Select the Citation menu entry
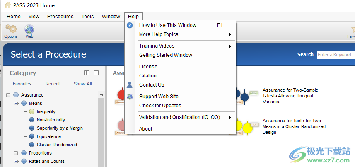The image size is (355, 167). pyautogui.click(x=180, y=76)
